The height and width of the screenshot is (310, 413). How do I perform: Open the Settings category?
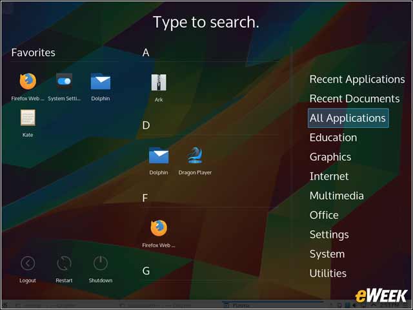click(329, 234)
